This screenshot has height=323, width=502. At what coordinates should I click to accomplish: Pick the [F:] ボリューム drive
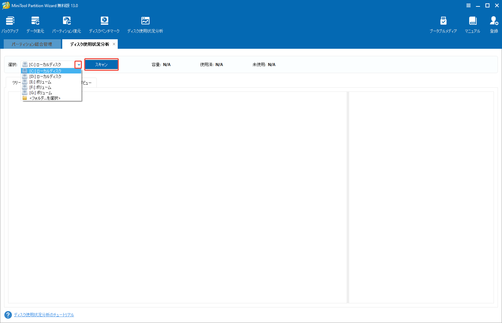click(51, 87)
